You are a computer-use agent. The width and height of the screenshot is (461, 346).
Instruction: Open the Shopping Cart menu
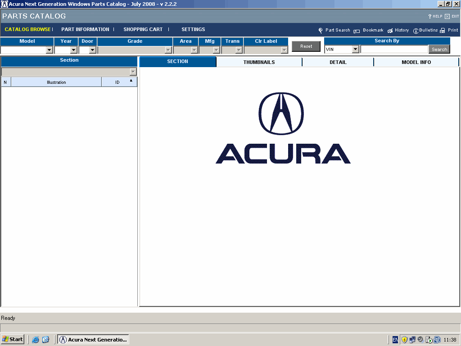click(x=143, y=29)
